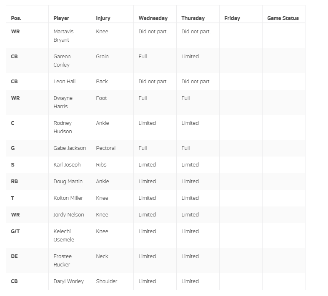Click the Thursday column header
Screen dimensions: 328x296
(x=193, y=18)
